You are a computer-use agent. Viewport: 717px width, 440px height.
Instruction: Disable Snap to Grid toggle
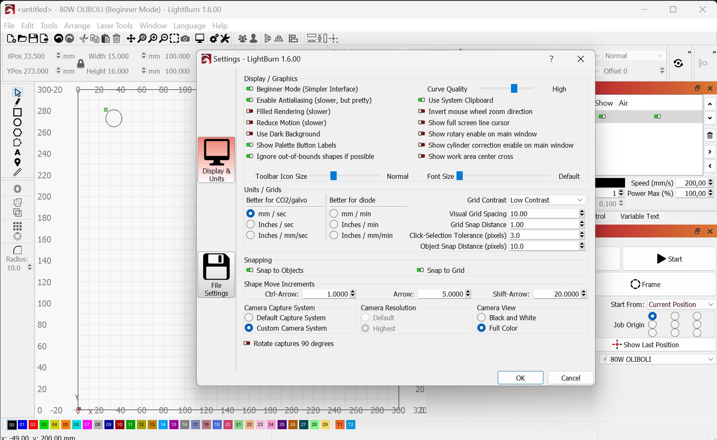point(420,270)
